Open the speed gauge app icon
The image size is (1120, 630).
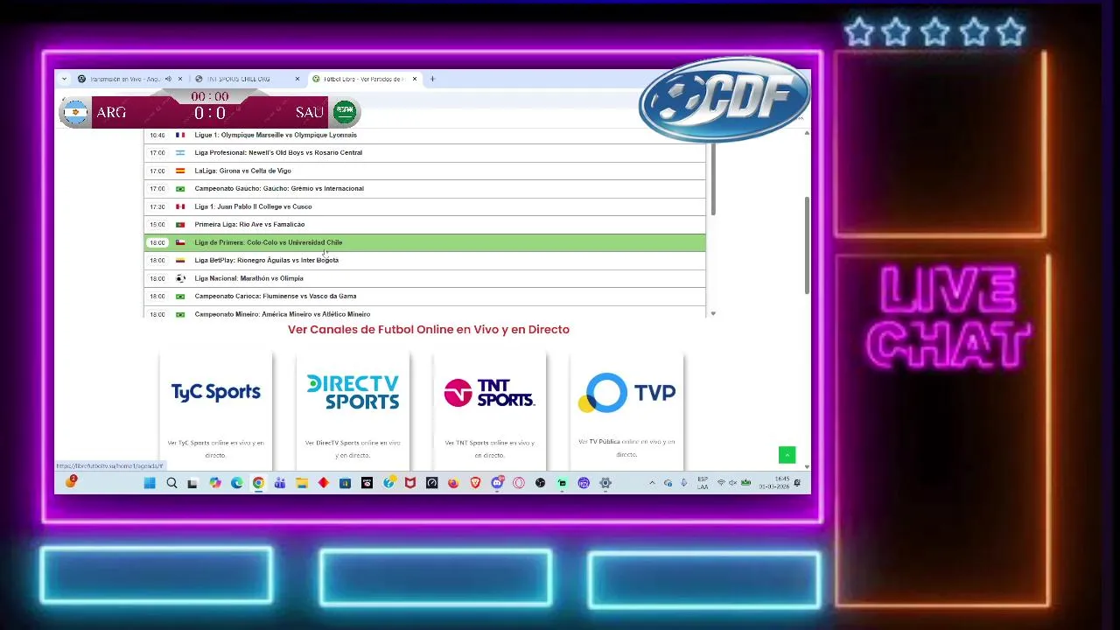432,483
